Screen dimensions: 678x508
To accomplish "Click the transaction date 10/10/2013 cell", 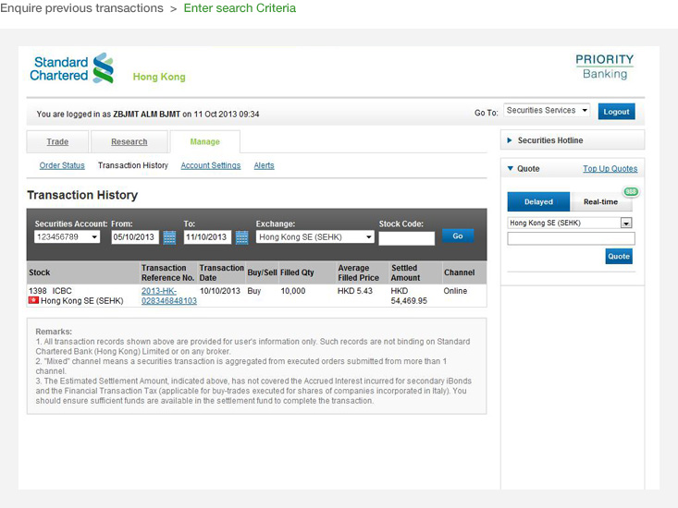I will (x=219, y=291).
